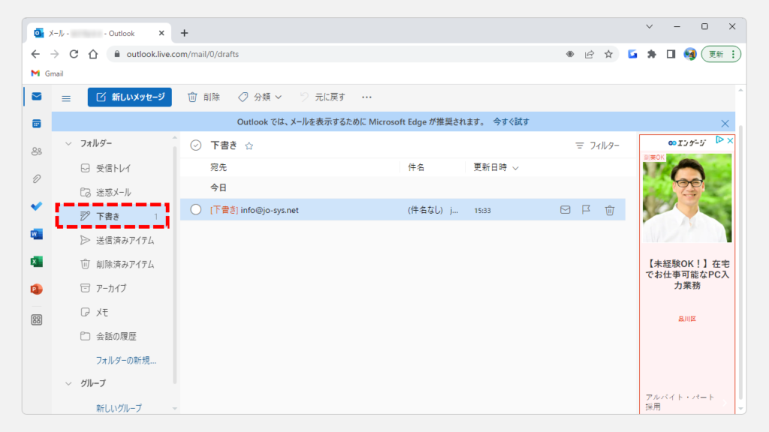769x432 pixels.
Task: Collapse the フォルダー section
Action: 69,143
